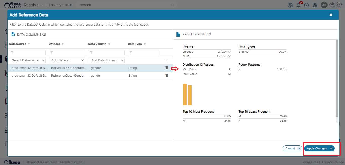This screenshot has height=165, width=345.
Task: Click the Apply Changes button
Action: pos(319,148)
